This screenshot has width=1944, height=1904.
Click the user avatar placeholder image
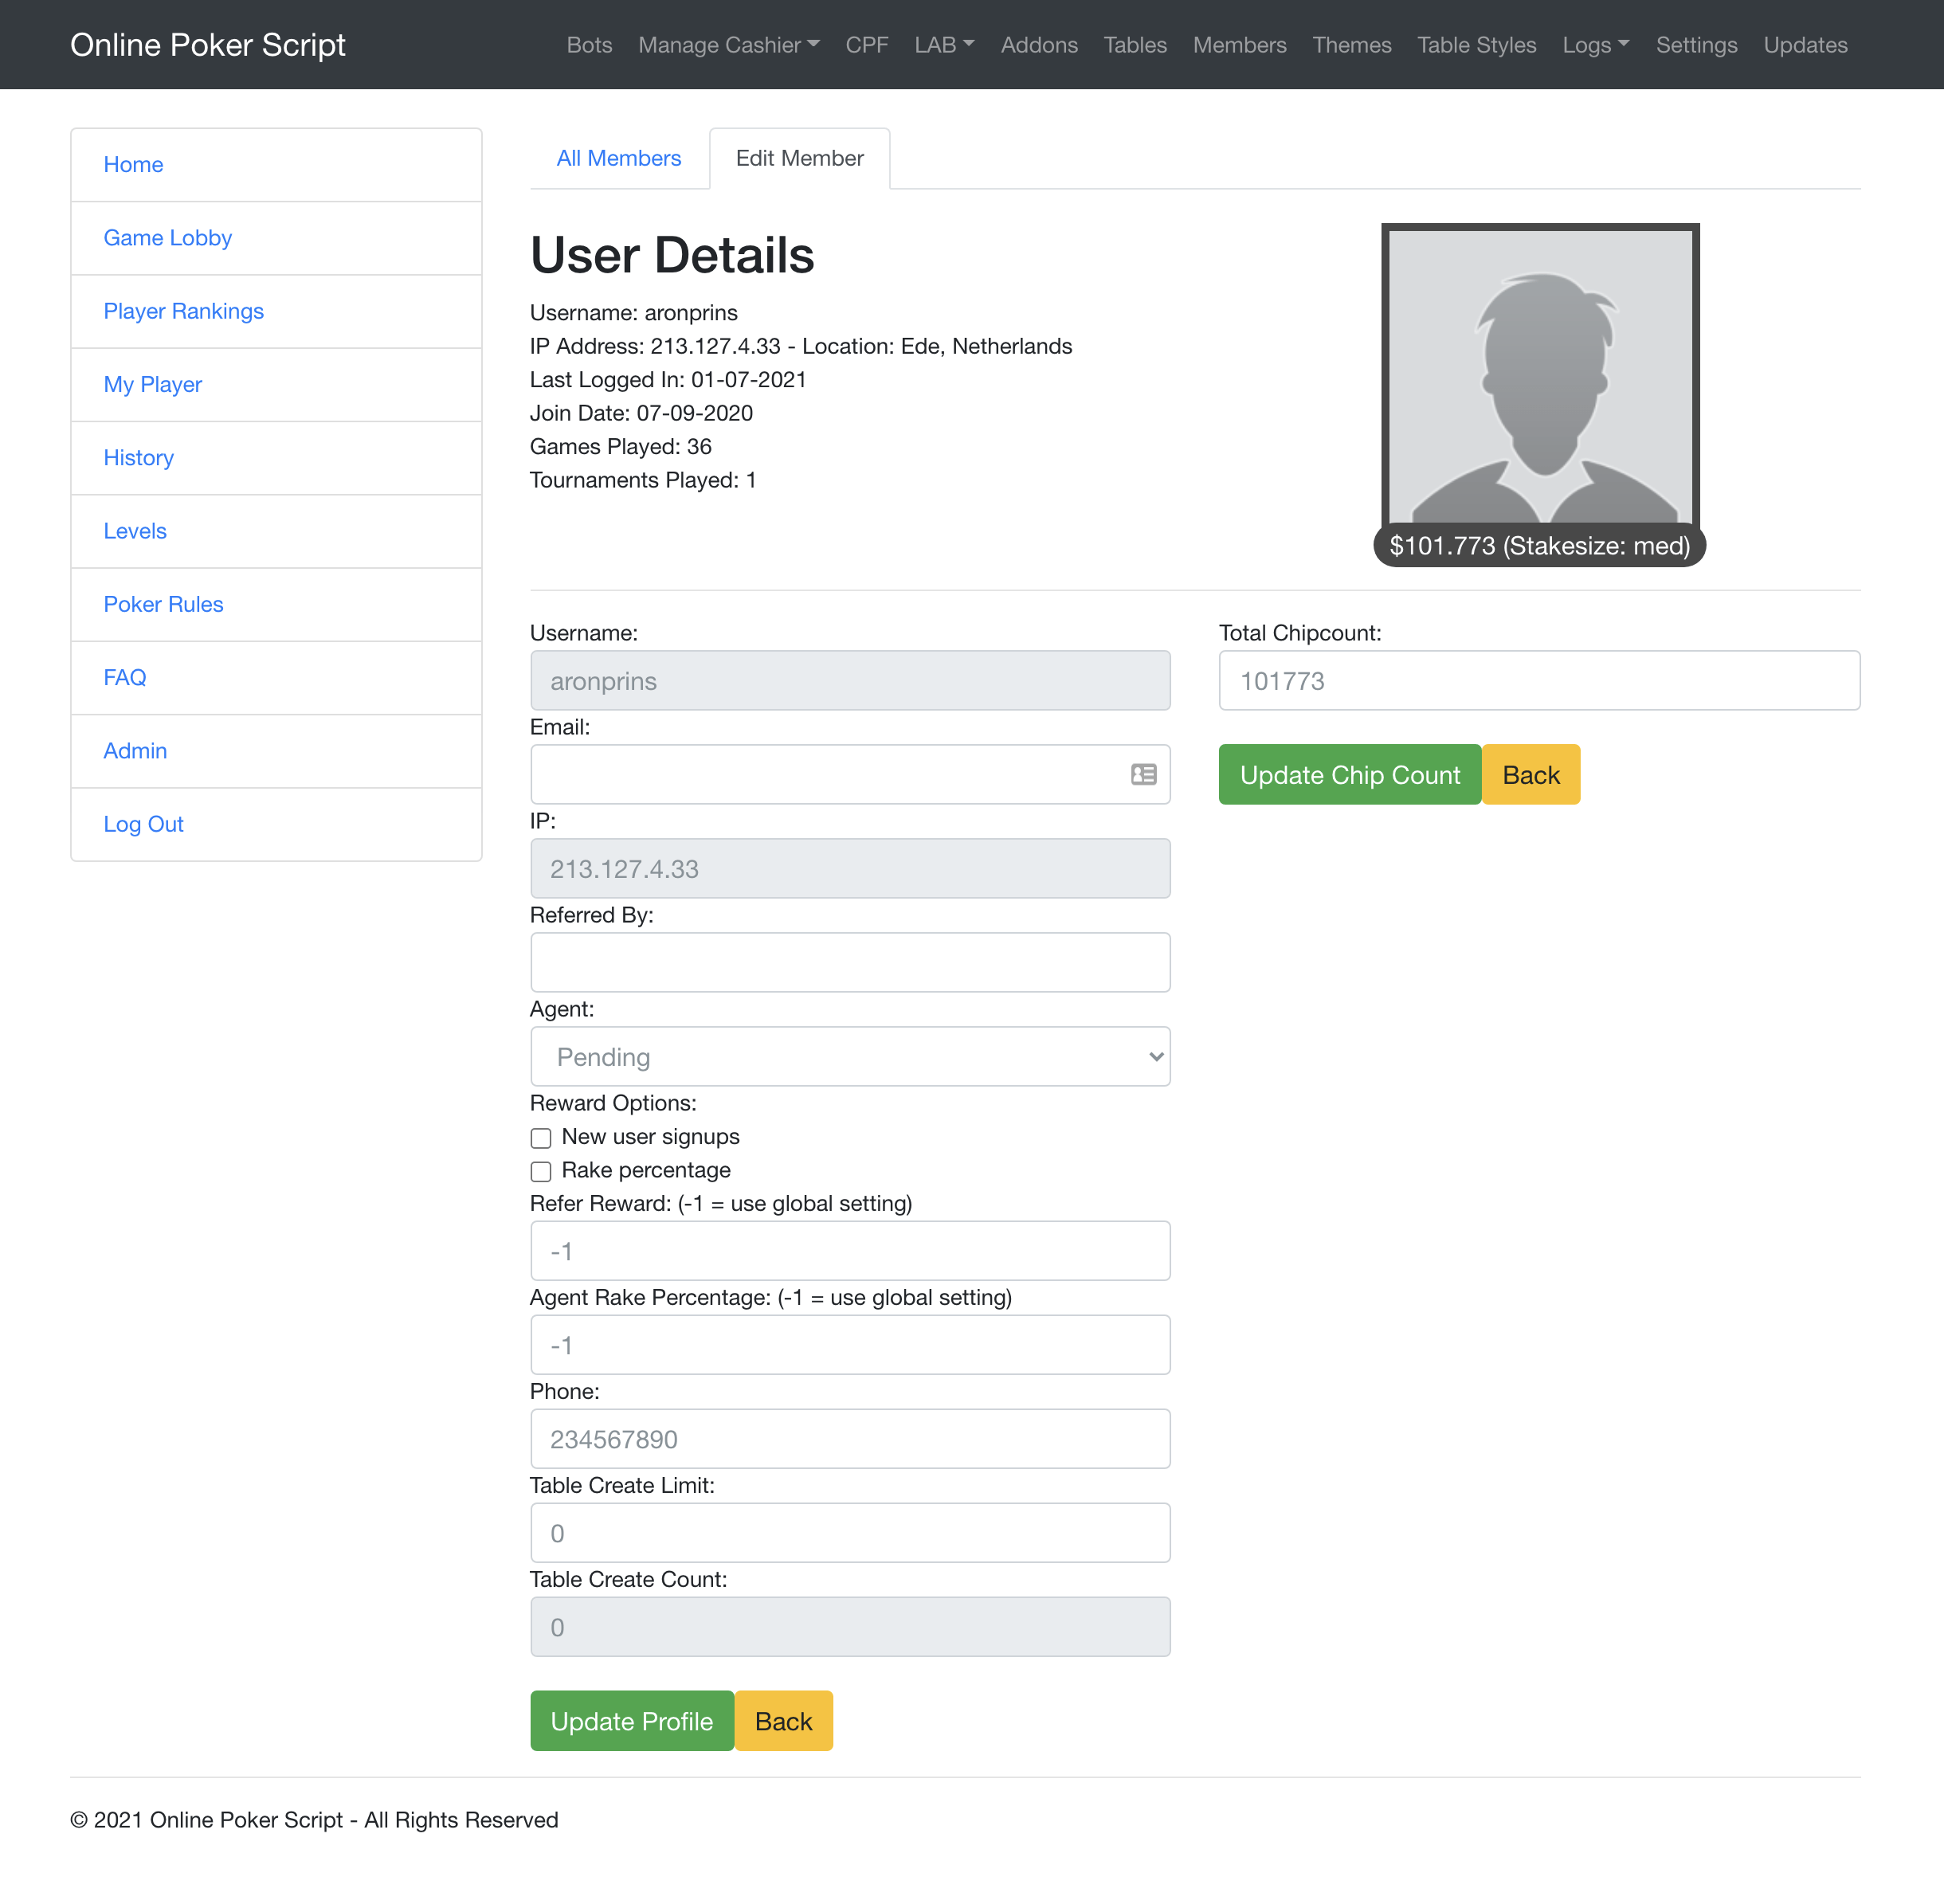tap(1539, 378)
